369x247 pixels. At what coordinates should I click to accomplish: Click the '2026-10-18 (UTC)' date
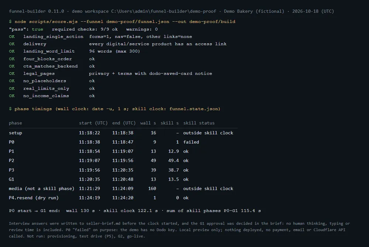(313, 11)
